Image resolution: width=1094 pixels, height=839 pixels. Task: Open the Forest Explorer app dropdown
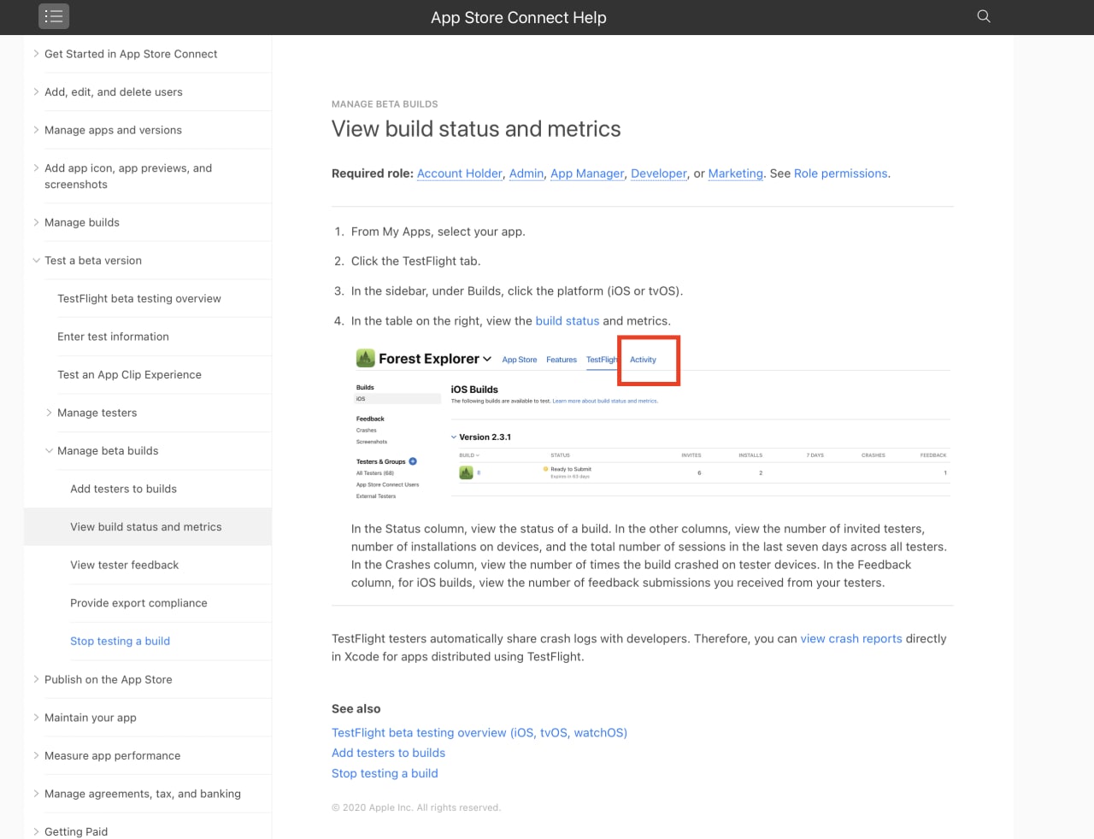pos(487,359)
